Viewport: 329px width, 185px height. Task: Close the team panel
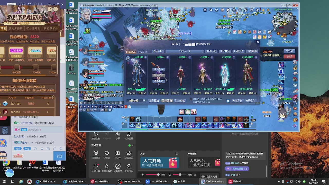pyautogui.click(x=258, y=42)
